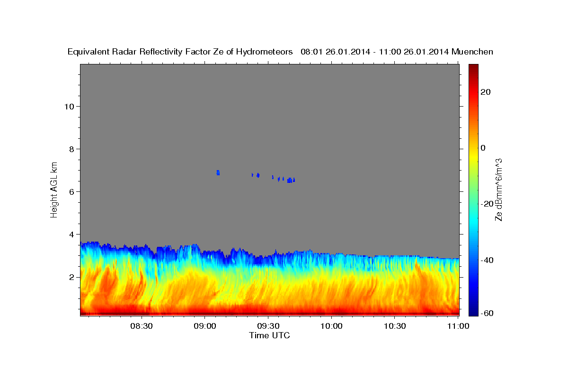Screen dimensions: 568x379
Task: Click the 'Height AGL km' axis label
Action: [54, 189]
